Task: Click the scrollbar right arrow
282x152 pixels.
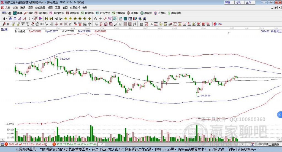Action: tap(242, 144)
